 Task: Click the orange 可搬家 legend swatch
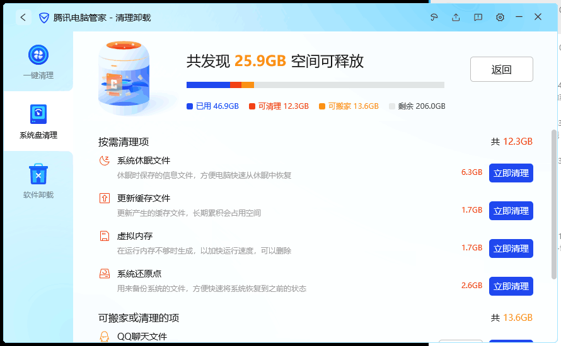pos(322,106)
